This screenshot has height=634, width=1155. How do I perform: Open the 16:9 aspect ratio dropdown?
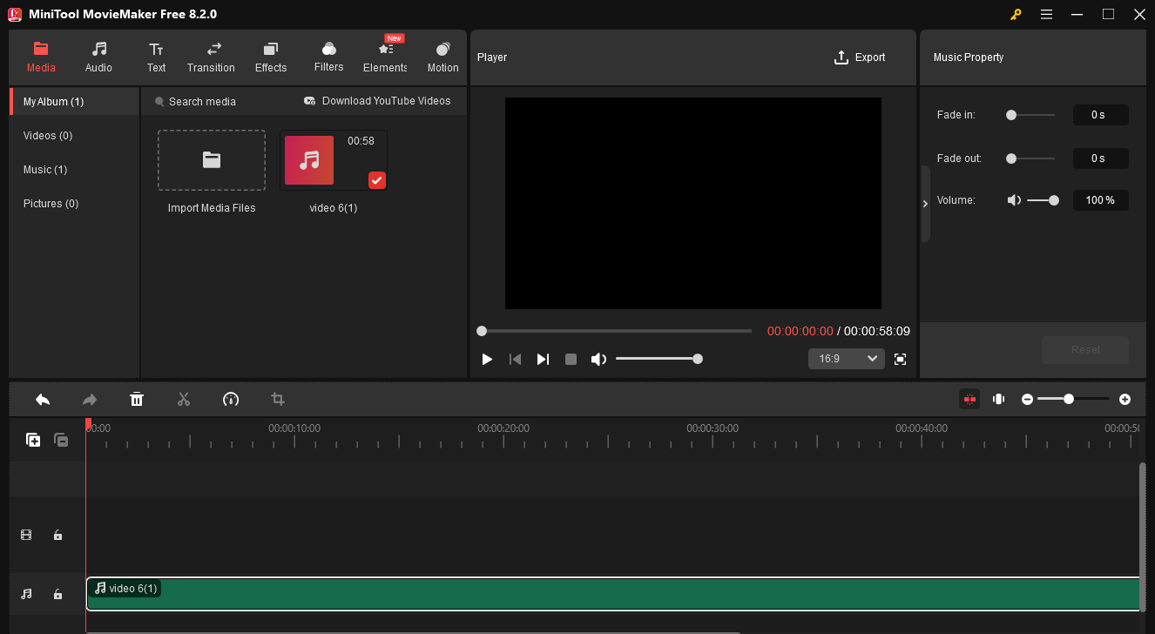coord(846,359)
